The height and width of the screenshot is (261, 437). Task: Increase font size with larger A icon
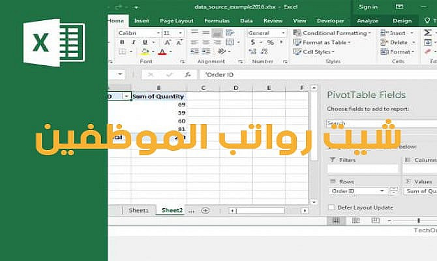tap(167, 42)
